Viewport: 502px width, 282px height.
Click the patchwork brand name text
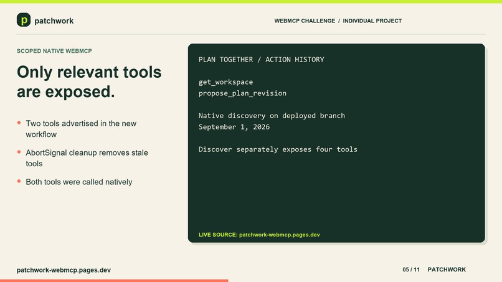[x=54, y=21]
